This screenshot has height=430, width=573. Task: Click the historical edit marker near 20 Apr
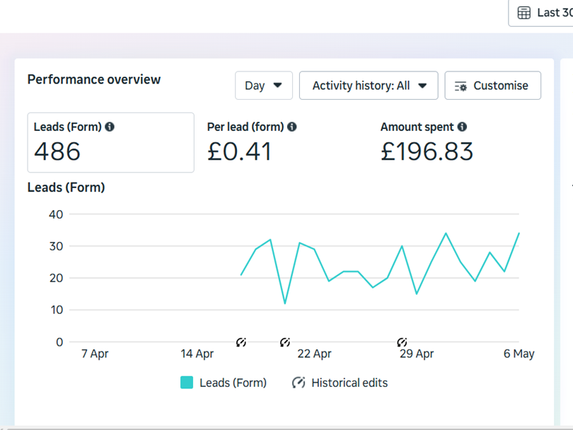tap(285, 342)
